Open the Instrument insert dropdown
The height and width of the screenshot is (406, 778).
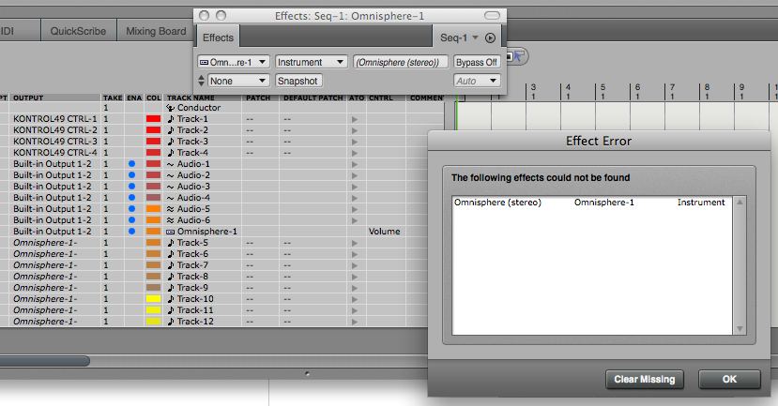(x=311, y=62)
